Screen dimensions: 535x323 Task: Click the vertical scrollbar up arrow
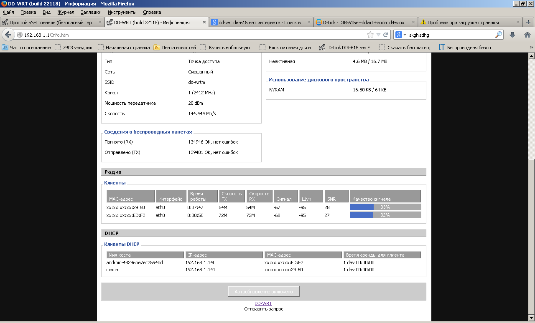(x=531, y=56)
